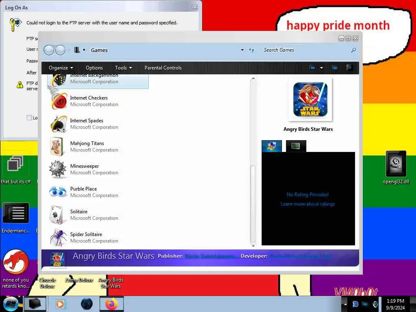This screenshot has height=312, width=416.
Task: Select the Mahjong Titans entry text
Action: [x=87, y=143]
